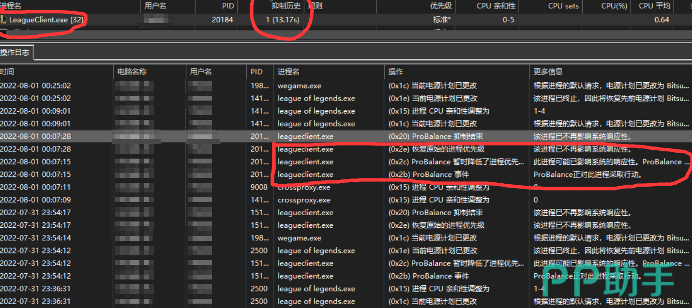692x308 pixels.
Task: Click the 1 (13.17s) restraint history cell
Action: (x=283, y=20)
